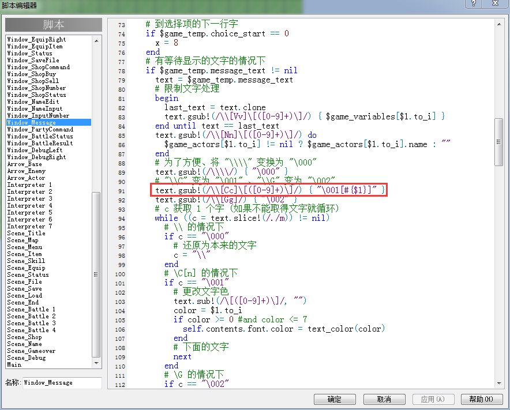Image resolution: width=510 pixels, height=410 pixels.
Task: Click code line 91 gsub text
Action: point(270,190)
